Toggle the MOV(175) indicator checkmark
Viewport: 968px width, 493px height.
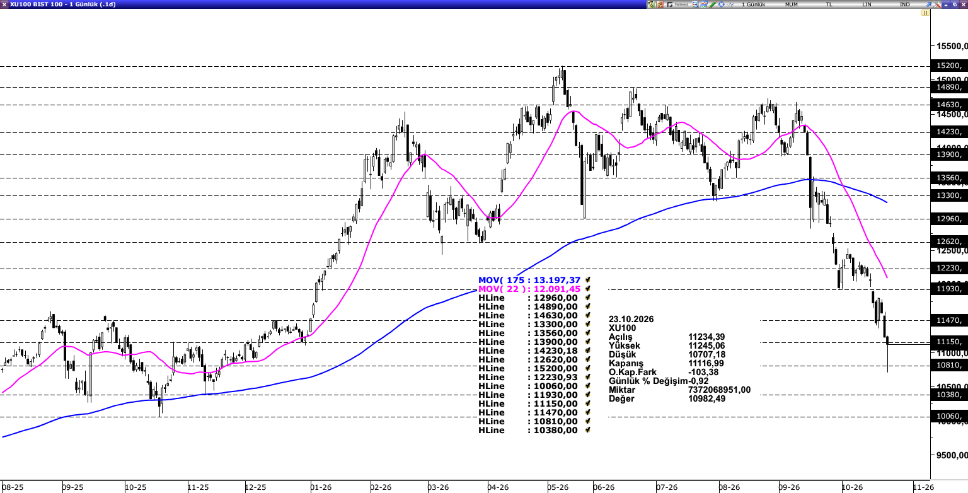587,280
